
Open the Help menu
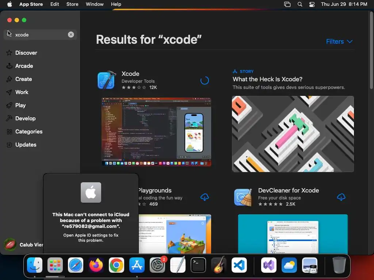[x=116, y=4]
